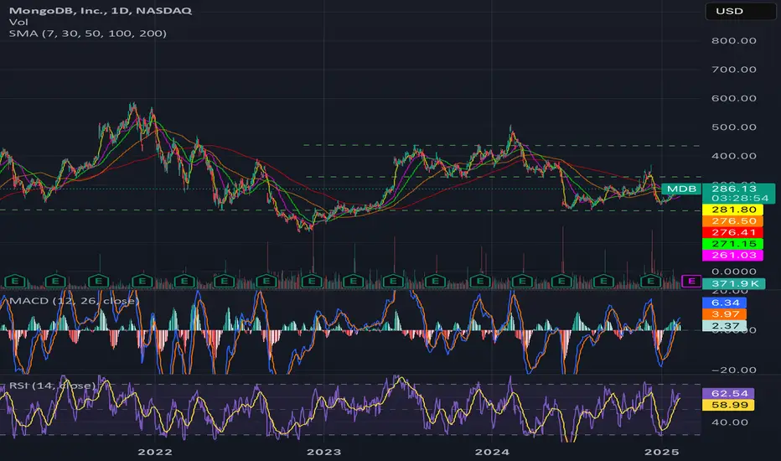Image resolution: width=781 pixels, height=461 pixels.
Task: Click the orange 276.50 SMA value label
Action: [732, 220]
